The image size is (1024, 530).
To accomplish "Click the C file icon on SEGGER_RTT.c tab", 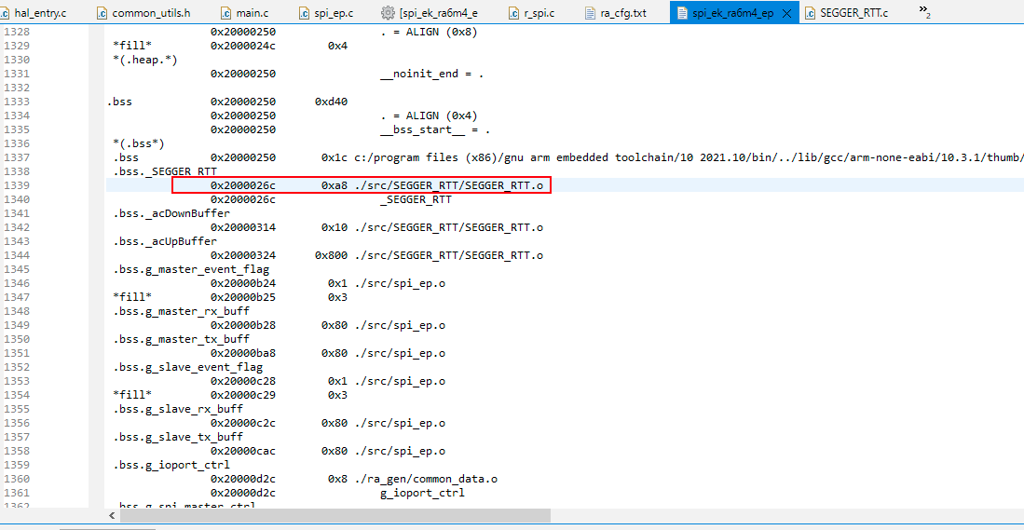I will click(x=810, y=13).
